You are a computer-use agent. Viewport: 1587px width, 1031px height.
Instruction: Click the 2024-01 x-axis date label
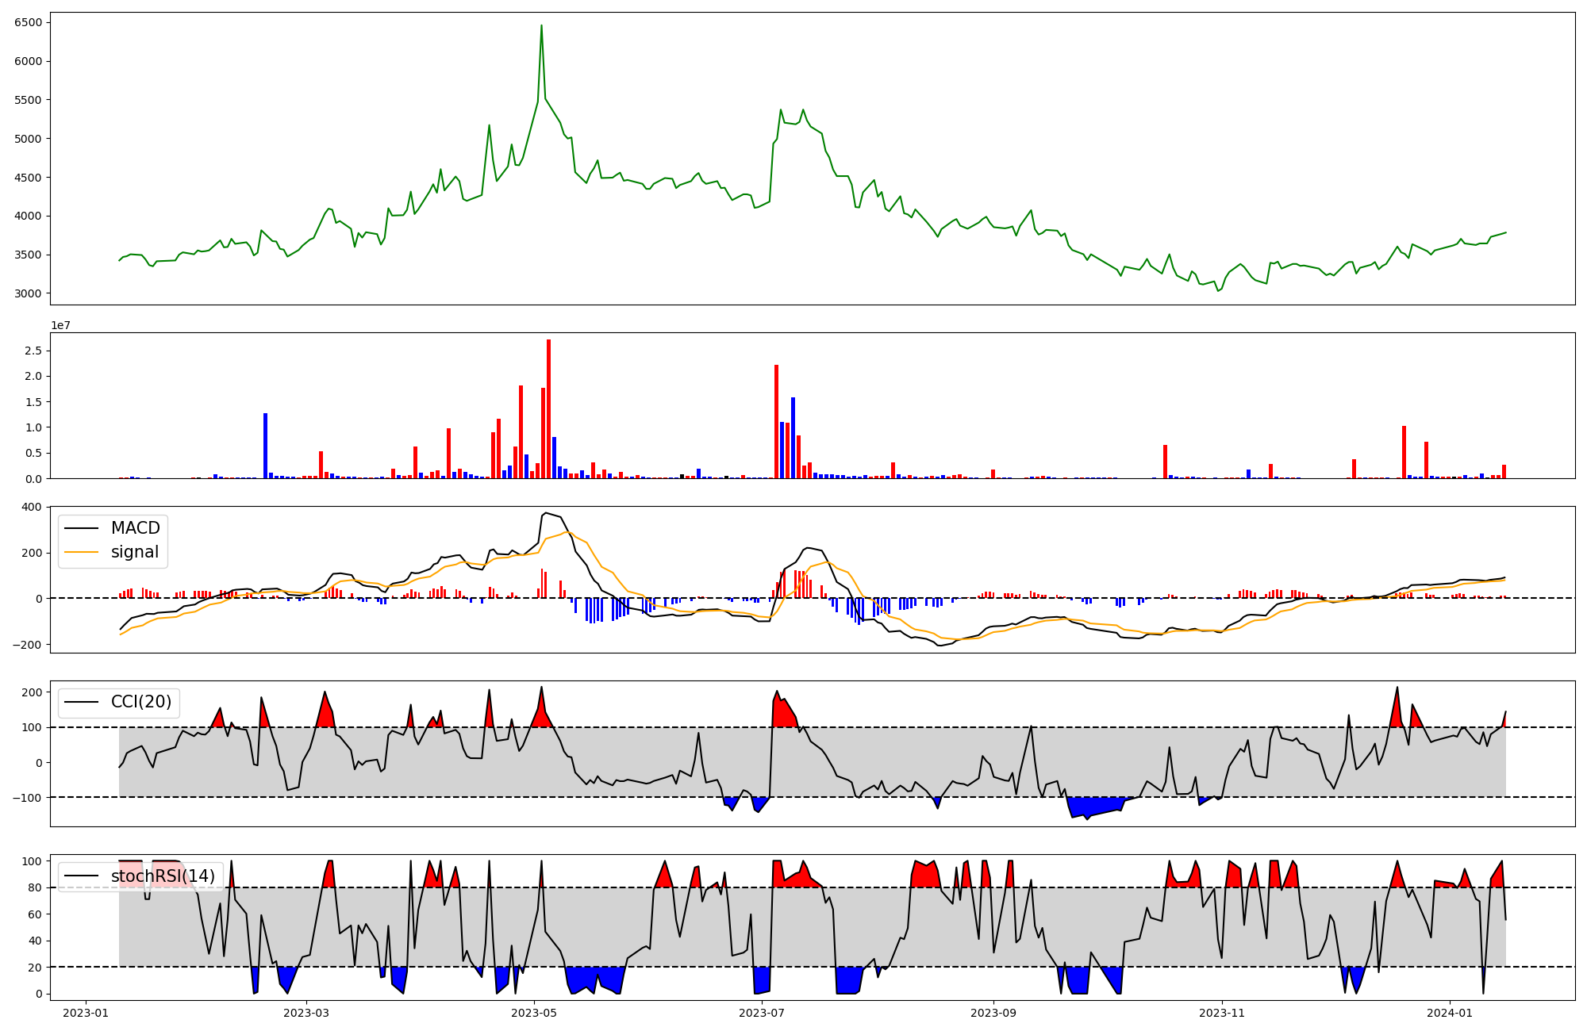pos(1450,1013)
